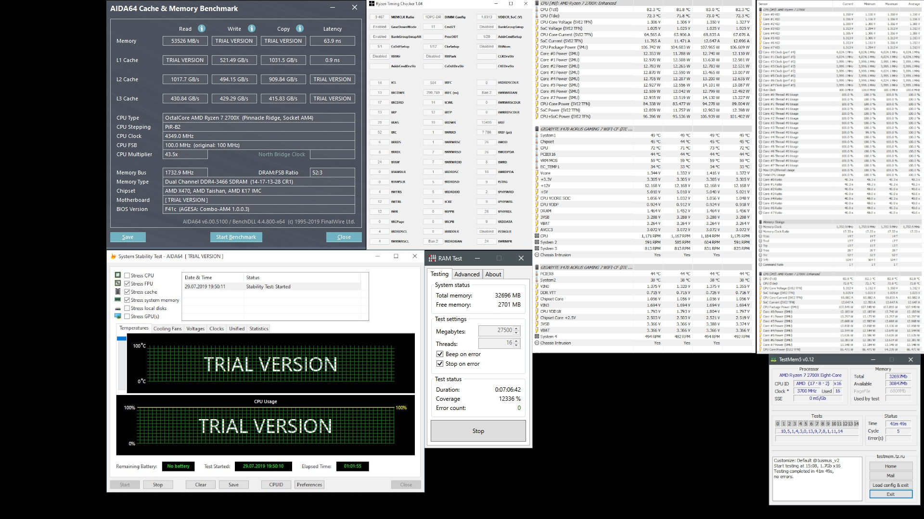Open the Advanced tab in RAM Test
Image resolution: width=924 pixels, height=519 pixels.
467,274
